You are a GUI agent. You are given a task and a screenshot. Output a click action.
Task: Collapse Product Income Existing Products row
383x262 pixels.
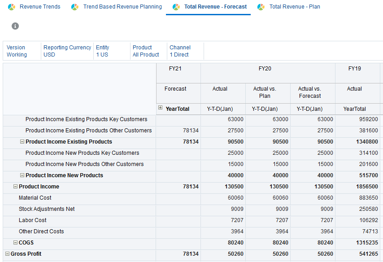23,142
